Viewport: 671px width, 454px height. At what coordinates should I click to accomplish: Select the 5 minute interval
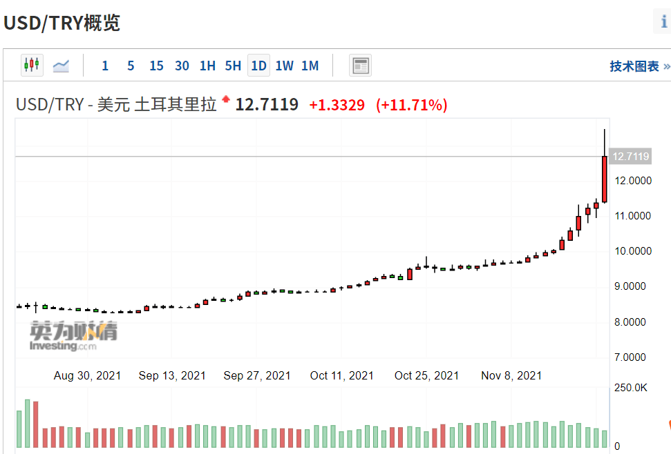(x=131, y=66)
